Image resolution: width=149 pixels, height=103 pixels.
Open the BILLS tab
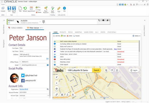pos(97,32)
